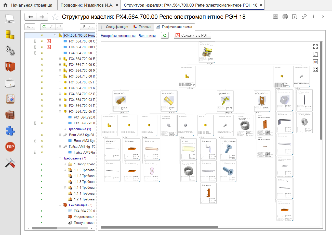Click the ERP icon in the sidebar
332x235 pixels.
coord(10,147)
